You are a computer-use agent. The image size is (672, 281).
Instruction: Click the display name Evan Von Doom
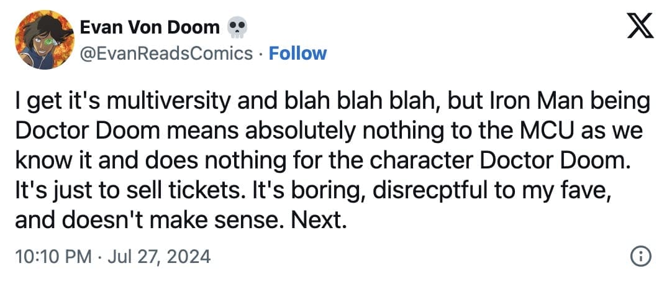[150, 27]
